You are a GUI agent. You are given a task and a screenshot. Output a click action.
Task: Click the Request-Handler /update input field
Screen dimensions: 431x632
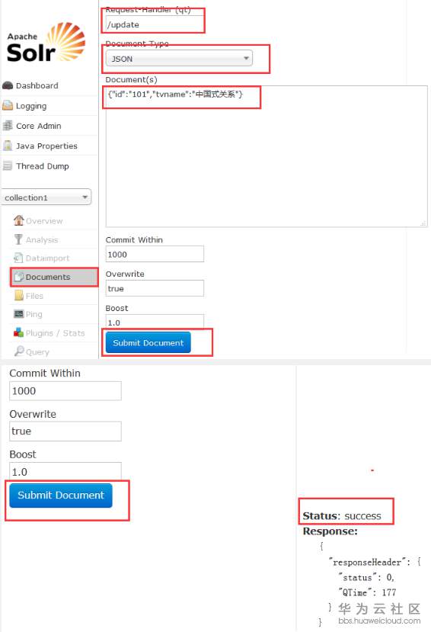[155, 24]
